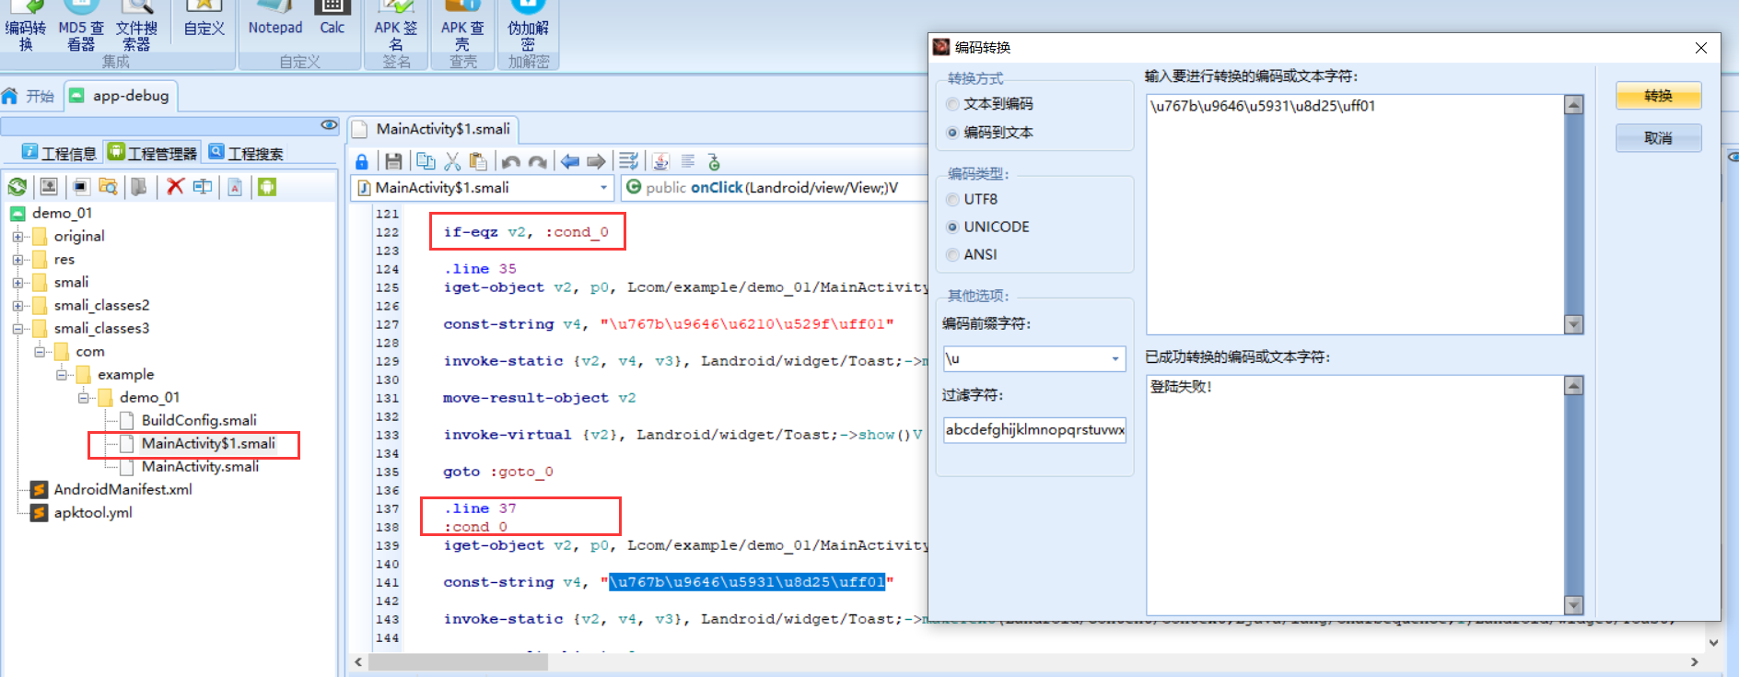Launch the 文件搜索器 file search tool
Screen dimensions: 1739x677
click(x=136, y=26)
